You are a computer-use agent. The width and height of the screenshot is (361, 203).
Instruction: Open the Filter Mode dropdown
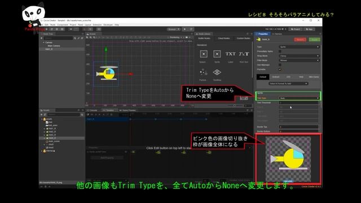(x=300, y=60)
